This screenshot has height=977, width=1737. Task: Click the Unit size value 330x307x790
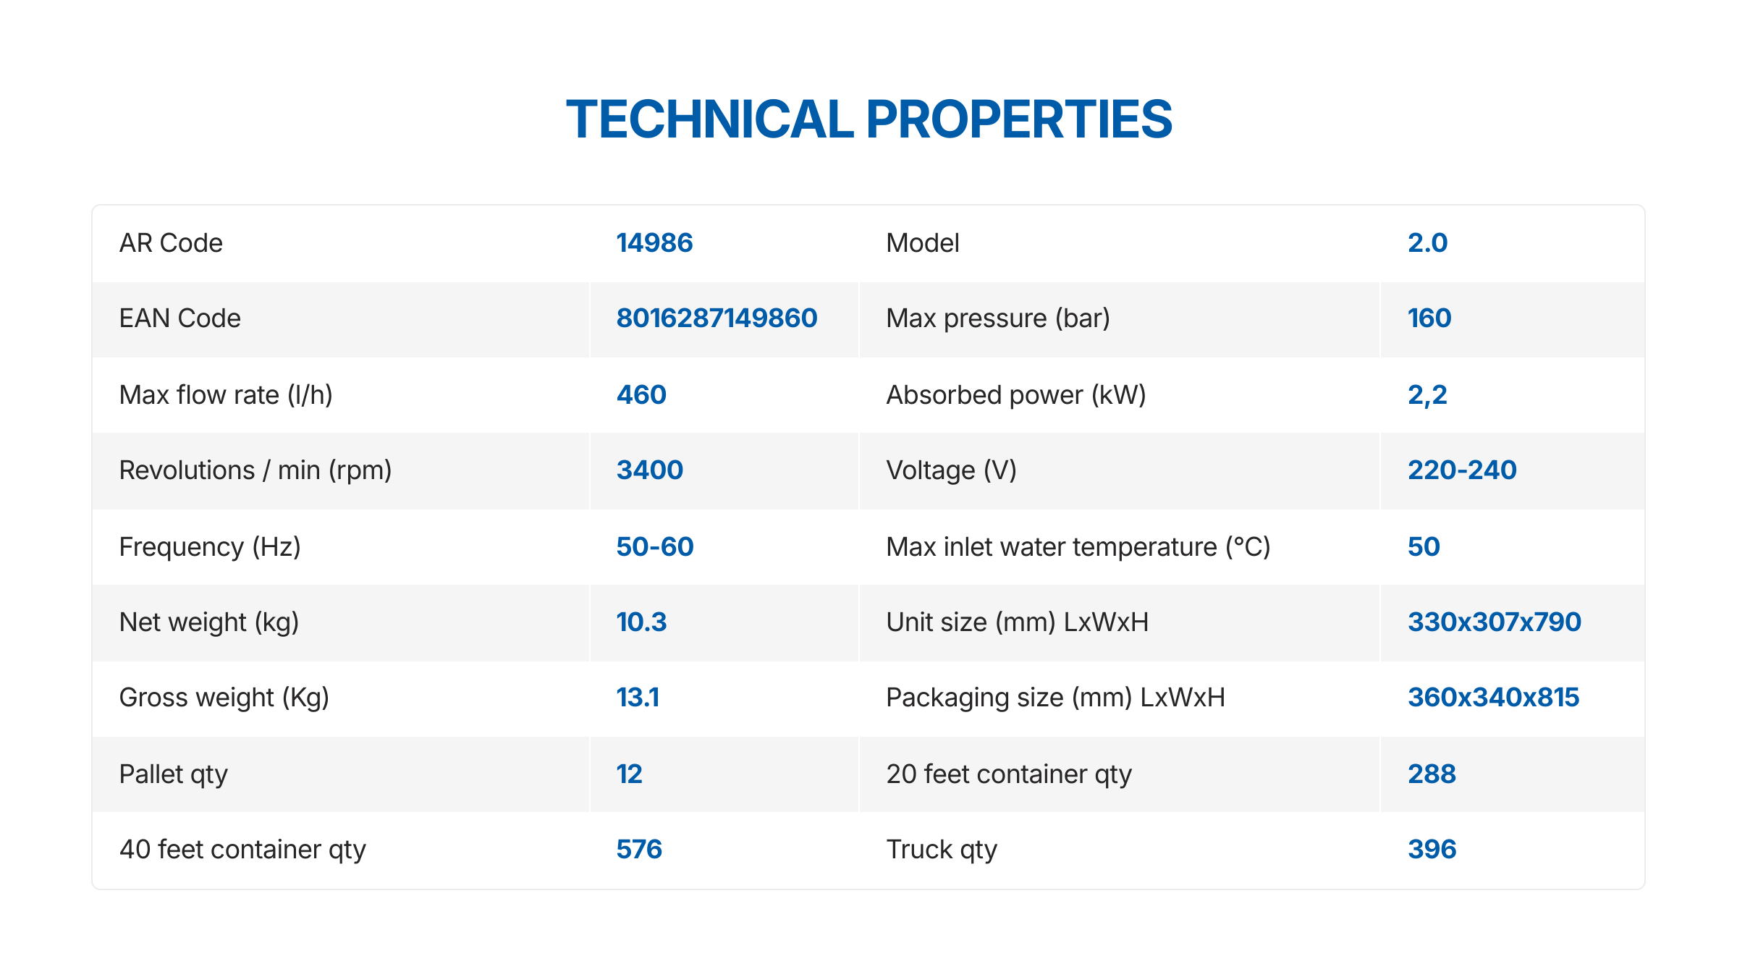click(x=1494, y=622)
